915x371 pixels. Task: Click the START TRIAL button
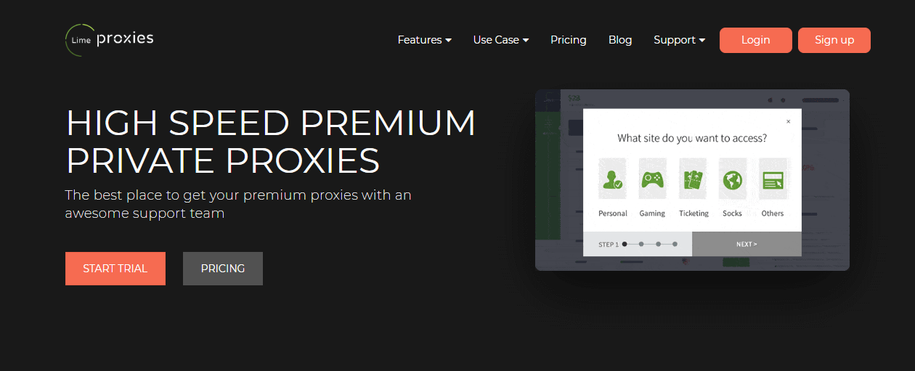(x=115, y=269)
